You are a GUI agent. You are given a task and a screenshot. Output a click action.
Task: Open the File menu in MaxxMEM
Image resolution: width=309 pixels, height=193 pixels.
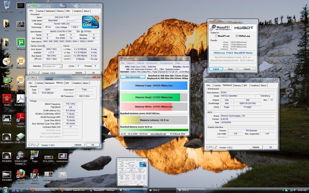122,63
